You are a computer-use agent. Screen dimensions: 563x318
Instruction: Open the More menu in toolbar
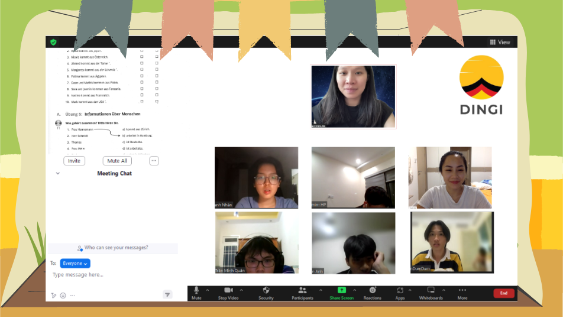point(462,293)
